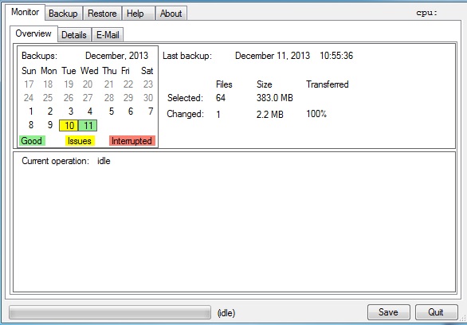Screen dimensions: 467x325
Task: Click greyed calendar day 19
Action: coord(69,84)
